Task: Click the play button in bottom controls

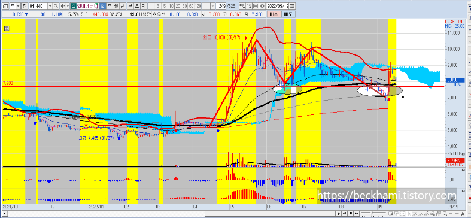Action: click(x=339, y=213)
